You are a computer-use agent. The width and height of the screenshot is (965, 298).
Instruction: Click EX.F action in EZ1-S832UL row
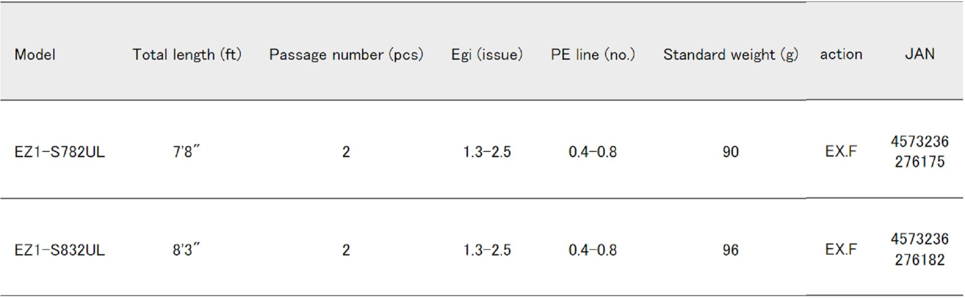point(841,249)
